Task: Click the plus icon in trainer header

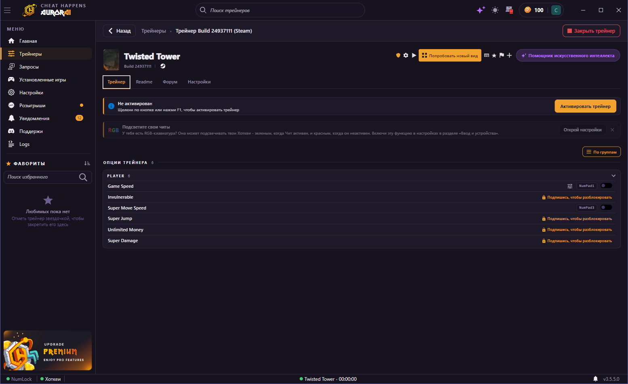Action: [509, 55]
